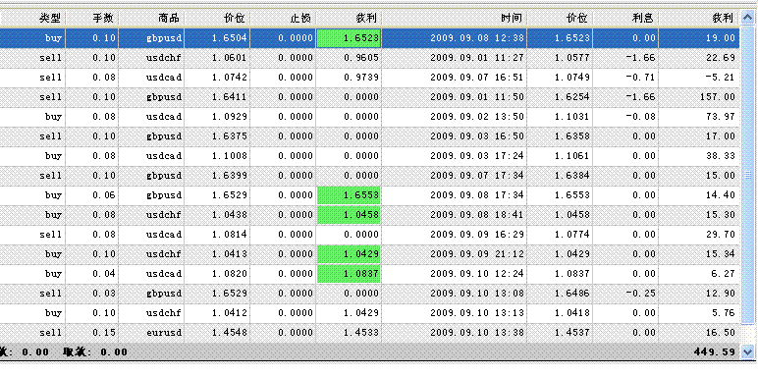758x377 pixels.
Task: Click the open price 1.0929
Action: [229, 117]
